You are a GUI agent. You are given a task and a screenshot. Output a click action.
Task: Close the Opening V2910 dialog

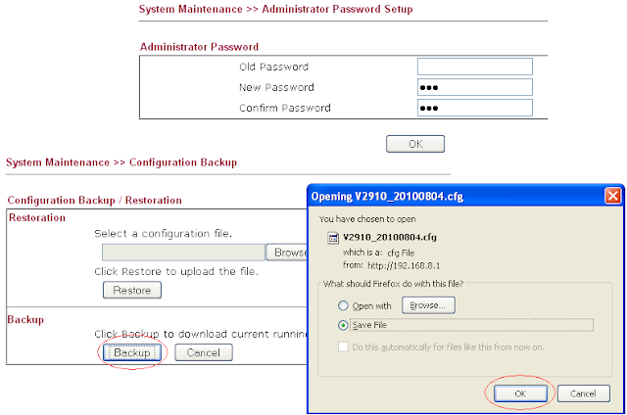tap(612, 196)
